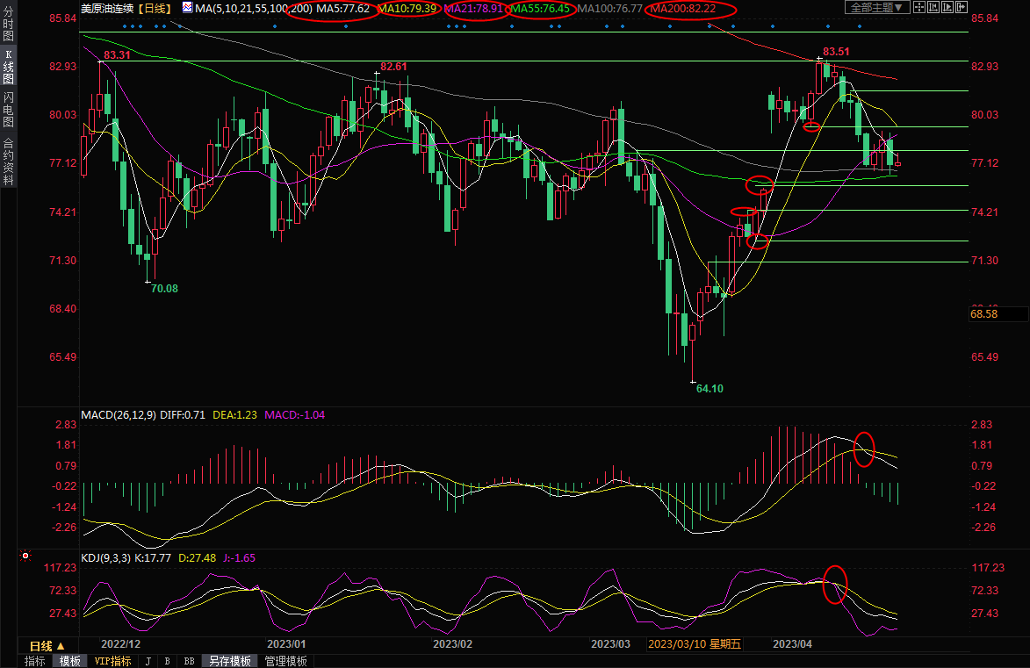Click the BB indicator shortcut button
Viewport: 1030px width, 668px height.
[x=188, y=661]
